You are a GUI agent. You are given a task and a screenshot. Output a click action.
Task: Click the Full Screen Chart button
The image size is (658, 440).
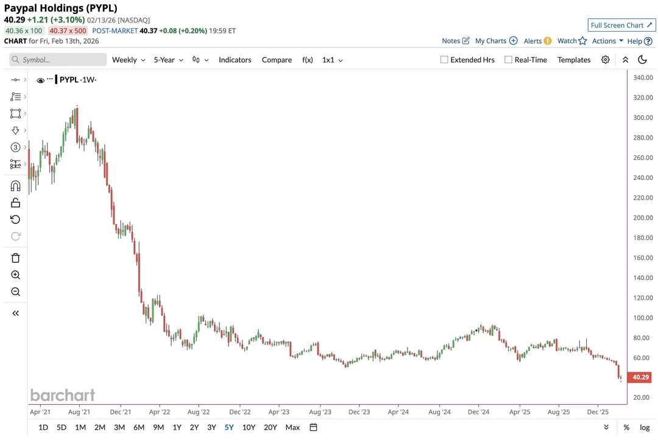621,25
